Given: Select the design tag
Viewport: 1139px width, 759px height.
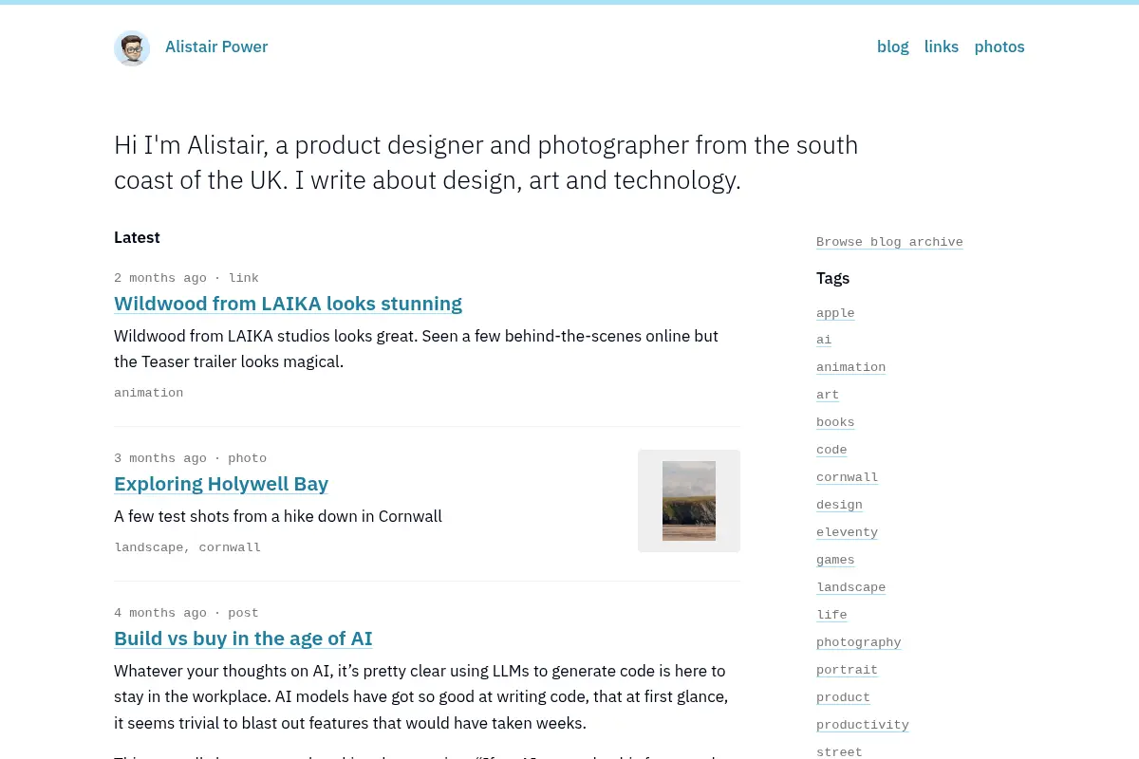Looking at the screenshot, I should pos(839,505).
